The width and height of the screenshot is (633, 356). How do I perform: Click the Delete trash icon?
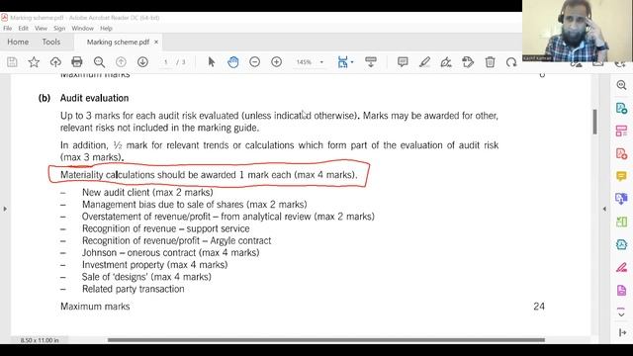click(490, 62)
